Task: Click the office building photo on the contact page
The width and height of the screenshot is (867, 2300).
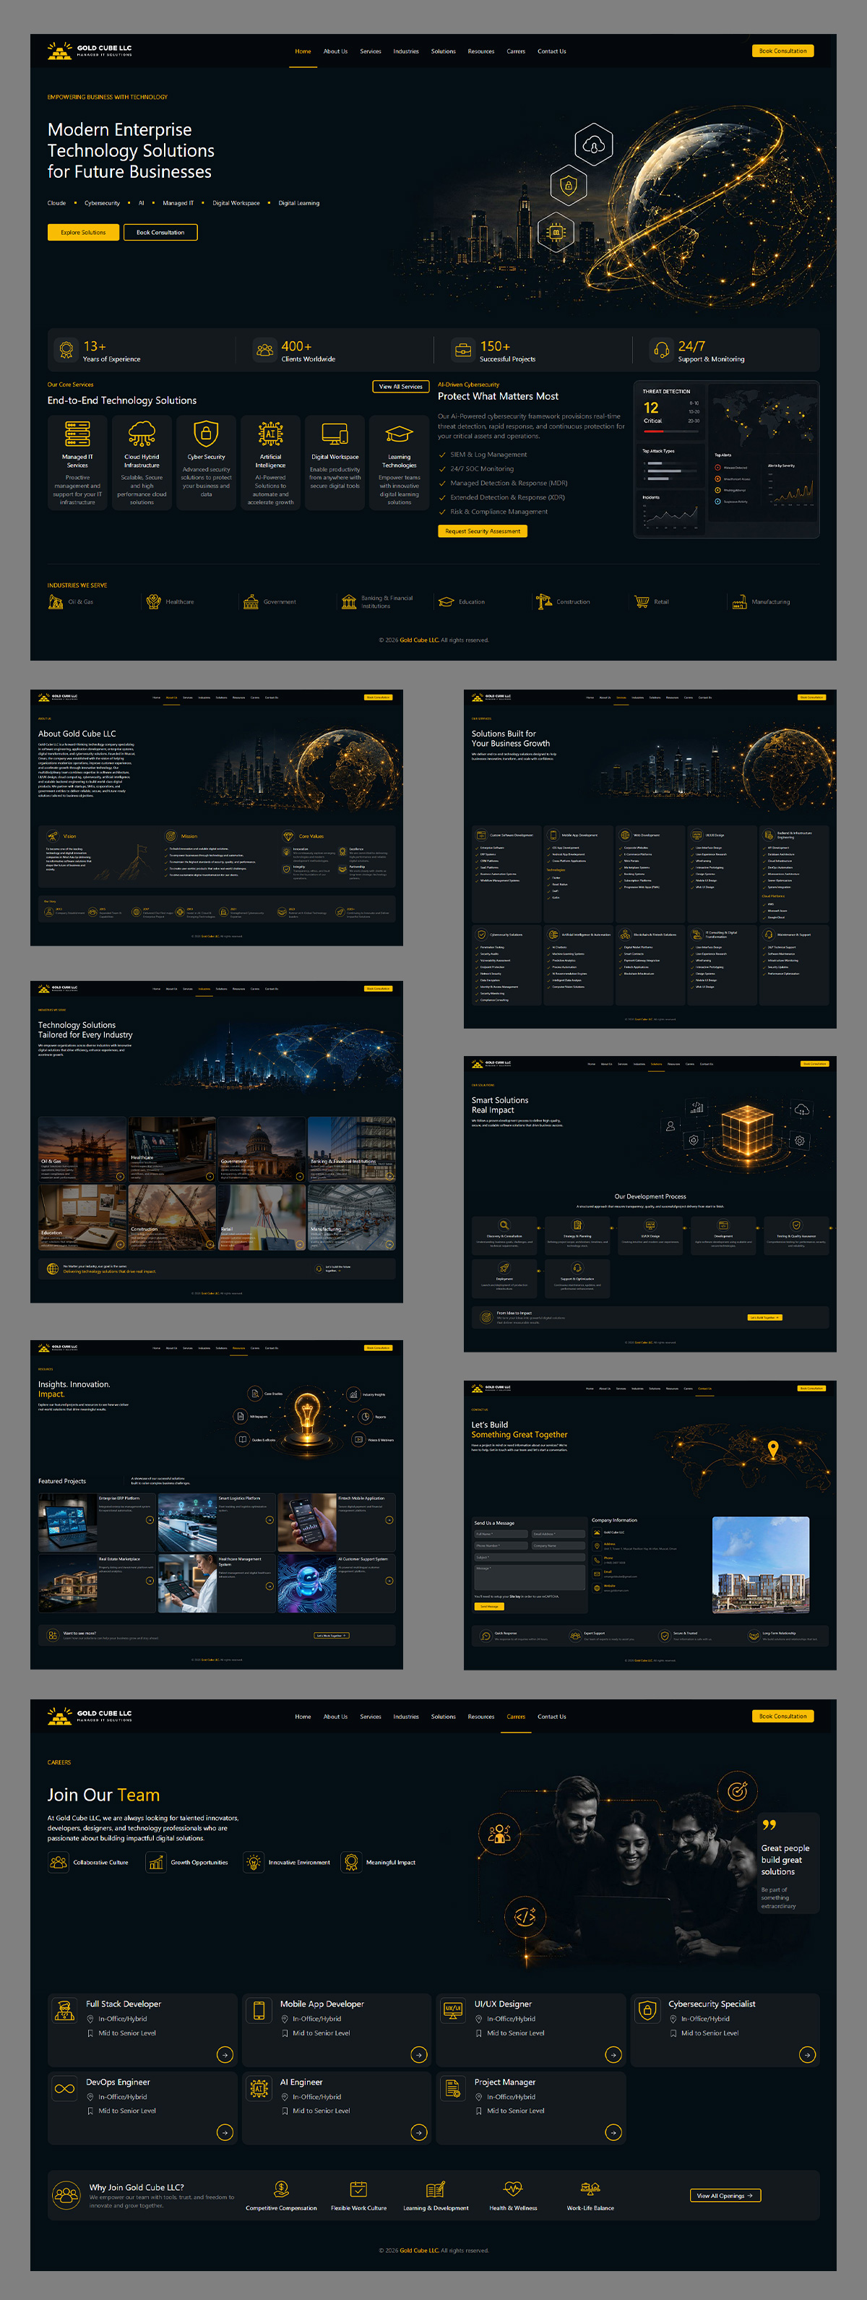Action: click(x=761, y=1565)
